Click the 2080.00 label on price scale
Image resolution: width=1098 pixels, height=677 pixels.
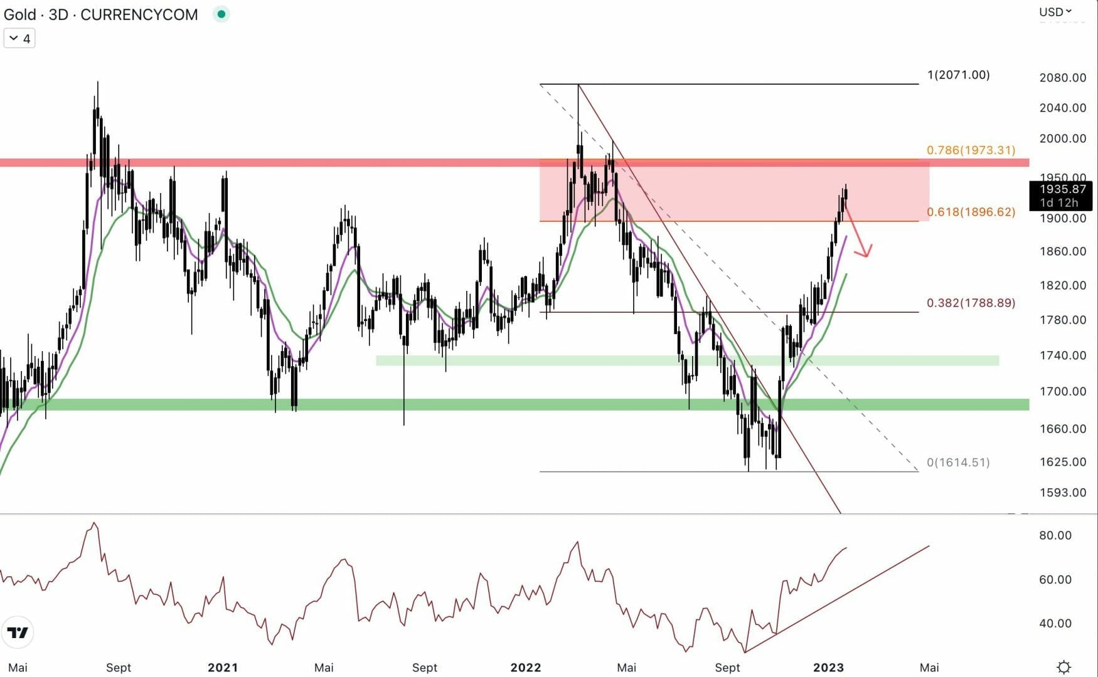[x=1062, y=78]
